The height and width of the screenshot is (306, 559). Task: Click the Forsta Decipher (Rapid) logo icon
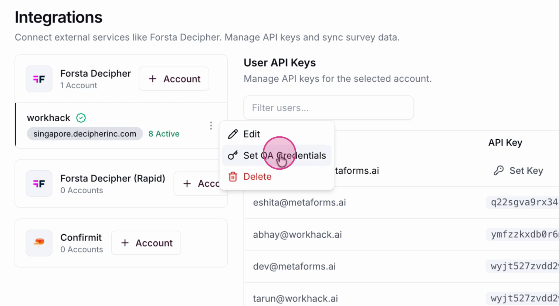(39, 184)
